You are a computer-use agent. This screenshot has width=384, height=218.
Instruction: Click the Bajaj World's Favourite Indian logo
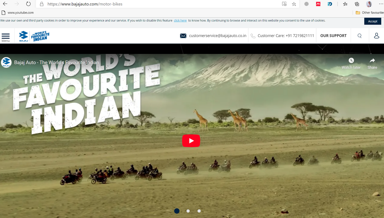click(x=34, y=36)
